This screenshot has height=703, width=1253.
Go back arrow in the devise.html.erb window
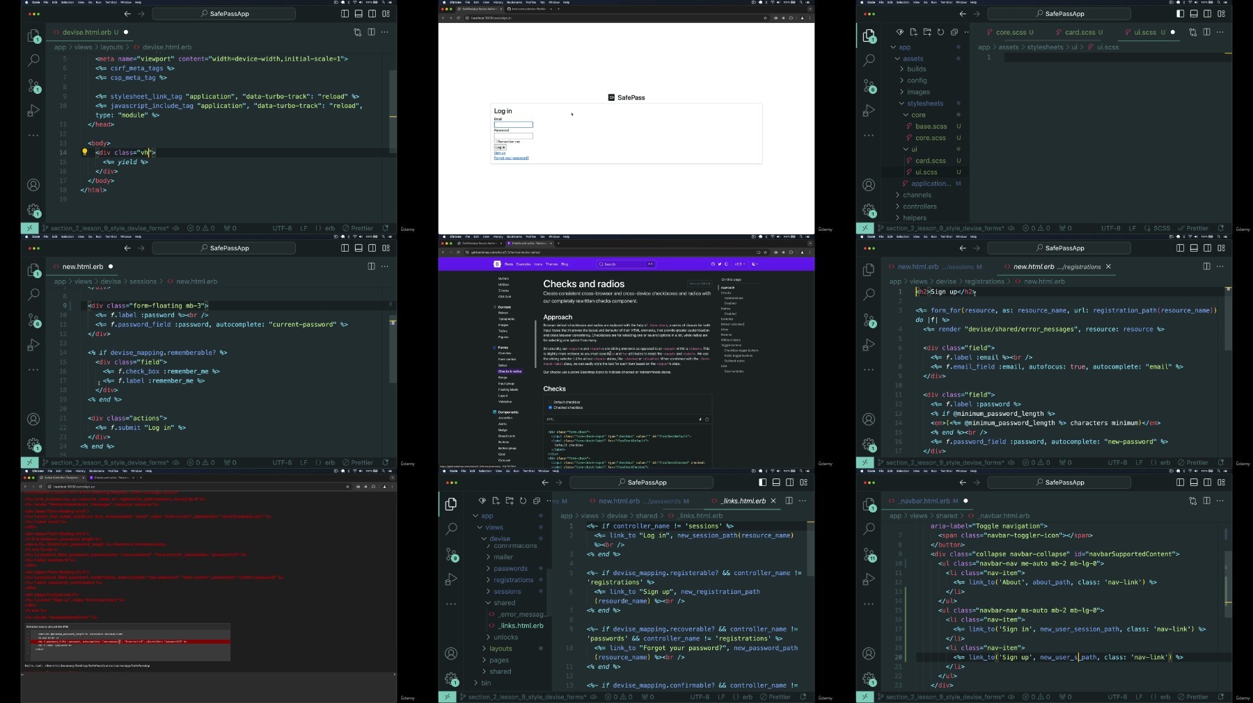point(127,13)
